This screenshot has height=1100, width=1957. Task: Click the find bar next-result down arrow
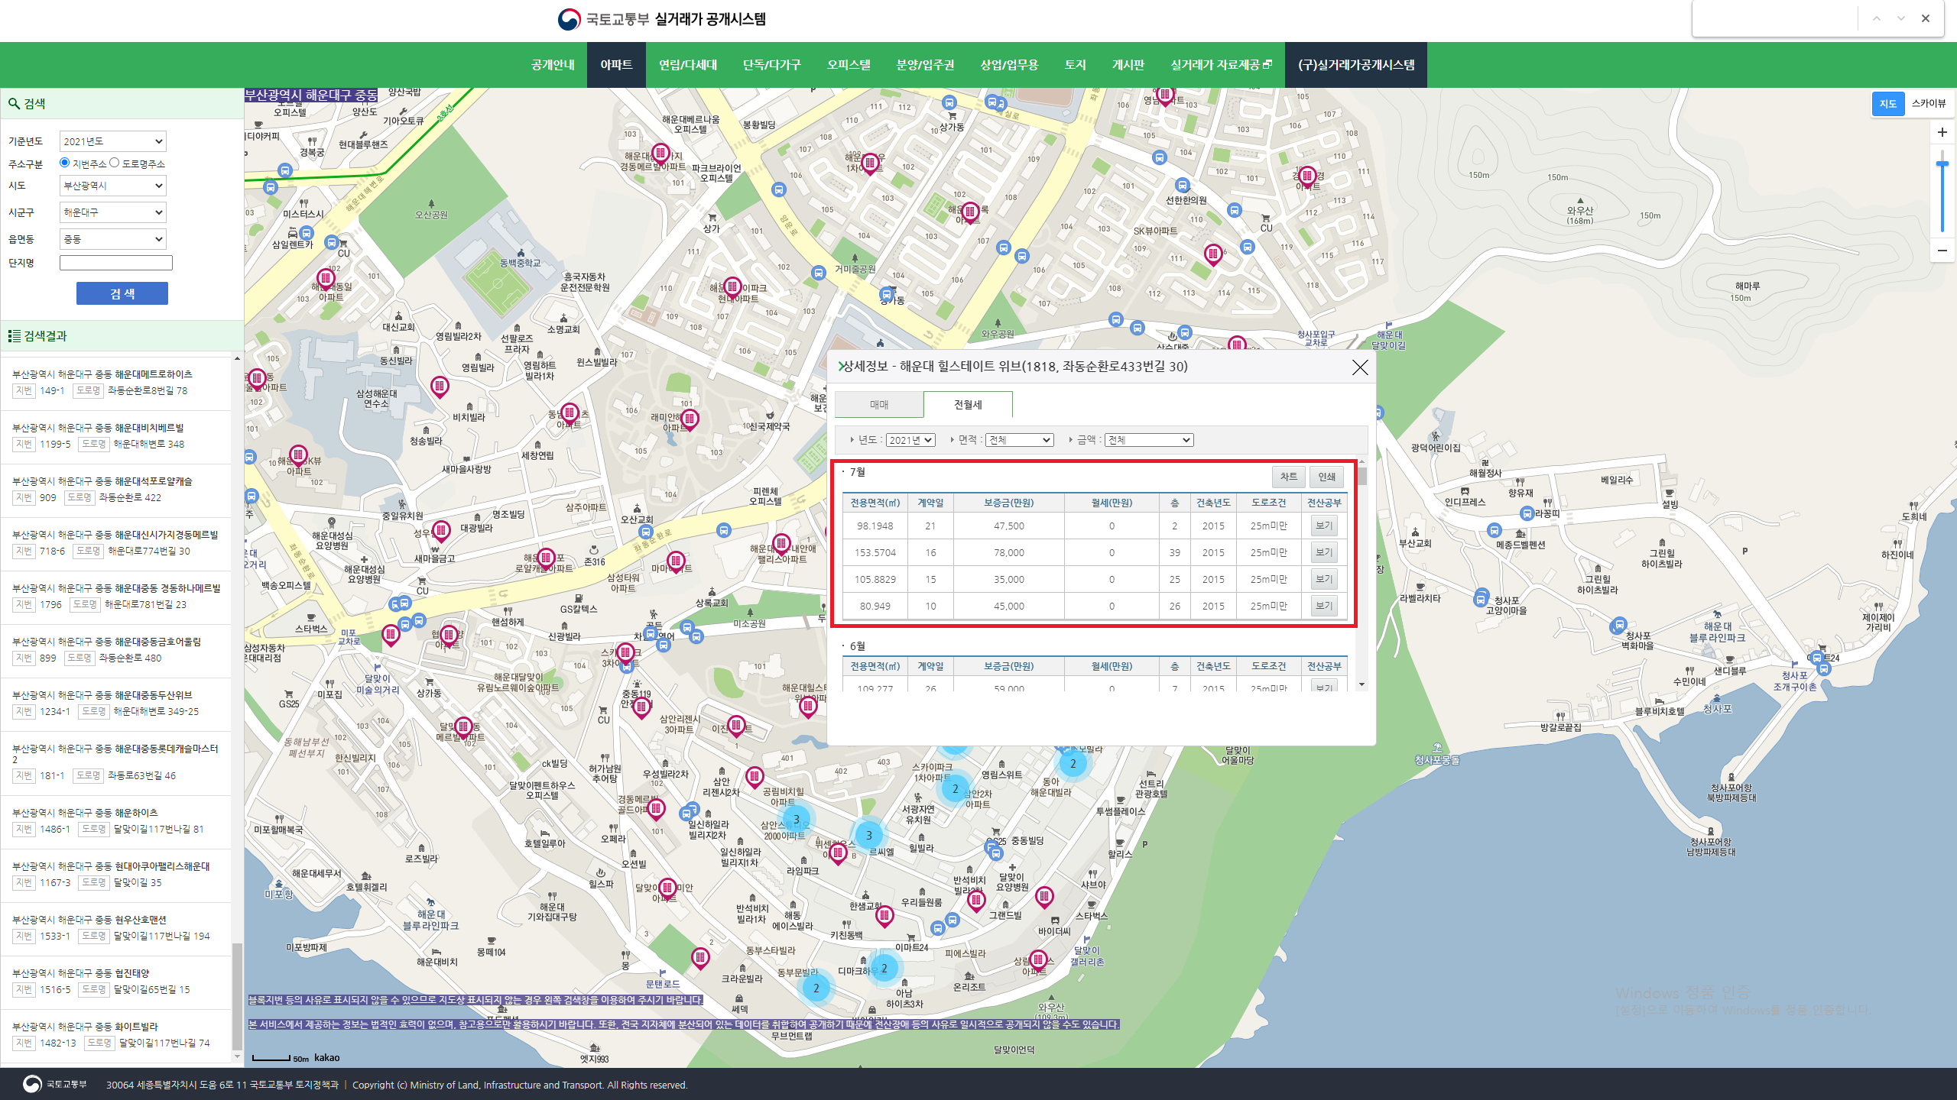click(1900, 19)
